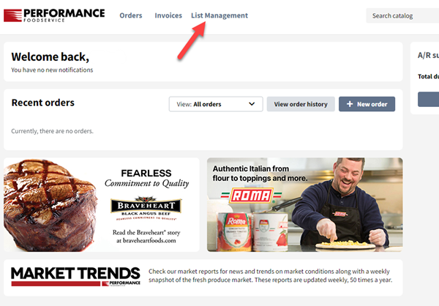Select the grilled steak image
The image size is (439, 306).
coord(51,205)
